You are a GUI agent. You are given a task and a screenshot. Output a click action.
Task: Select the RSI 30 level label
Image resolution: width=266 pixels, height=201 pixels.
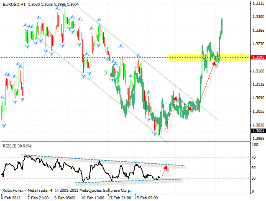[254, 179]
